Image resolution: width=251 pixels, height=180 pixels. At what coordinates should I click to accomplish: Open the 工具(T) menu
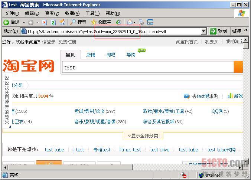[92, 13]
